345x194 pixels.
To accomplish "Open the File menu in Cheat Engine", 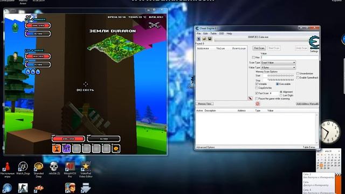I will tap(198, 33).
